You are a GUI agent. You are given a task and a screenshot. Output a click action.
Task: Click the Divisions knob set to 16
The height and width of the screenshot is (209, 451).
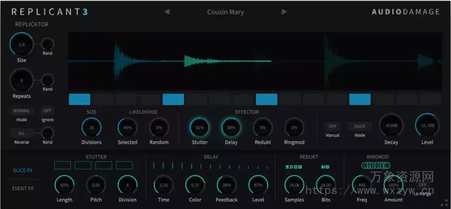[91, 128]
